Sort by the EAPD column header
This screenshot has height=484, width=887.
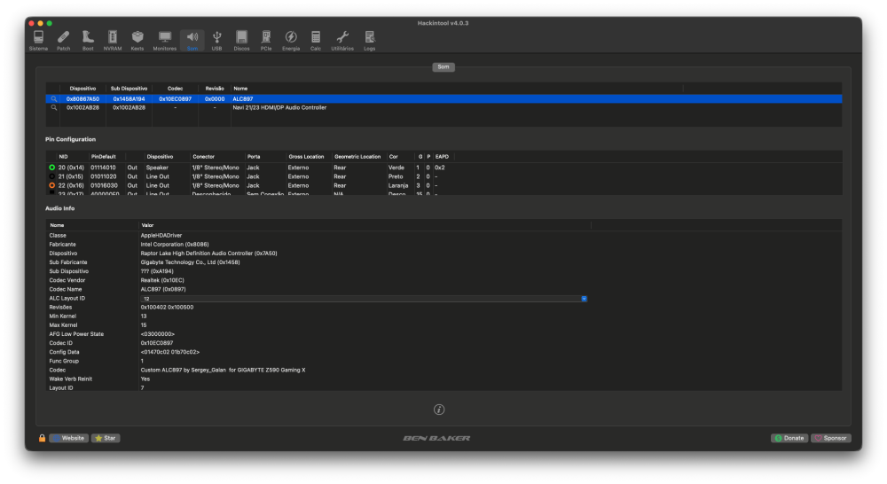tap(442, 157)
